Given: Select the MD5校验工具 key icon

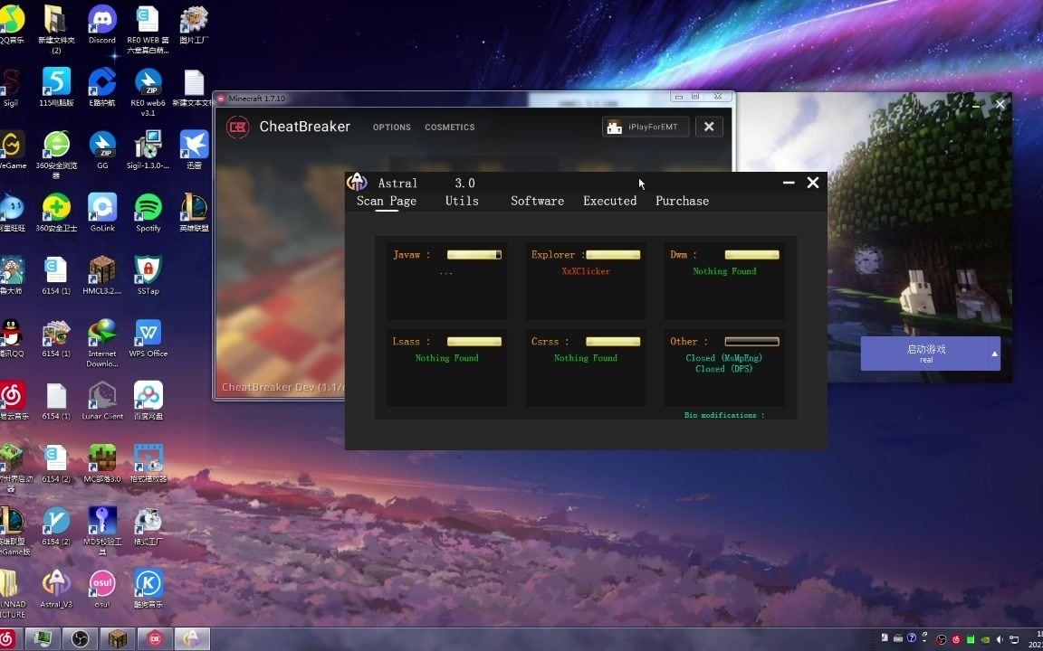Looking at the screenshot, I should (101, 531).
